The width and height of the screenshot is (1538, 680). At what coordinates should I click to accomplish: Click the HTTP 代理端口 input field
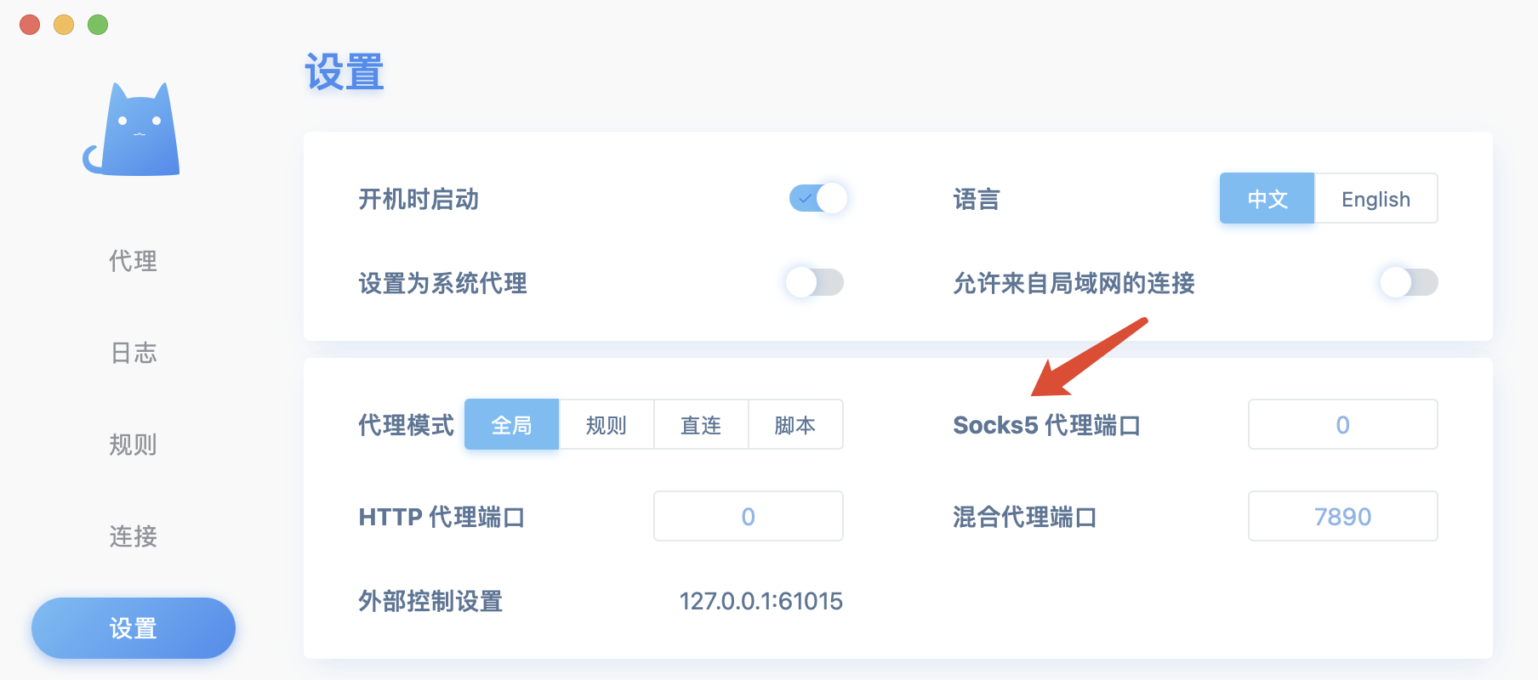pos(749,516)
